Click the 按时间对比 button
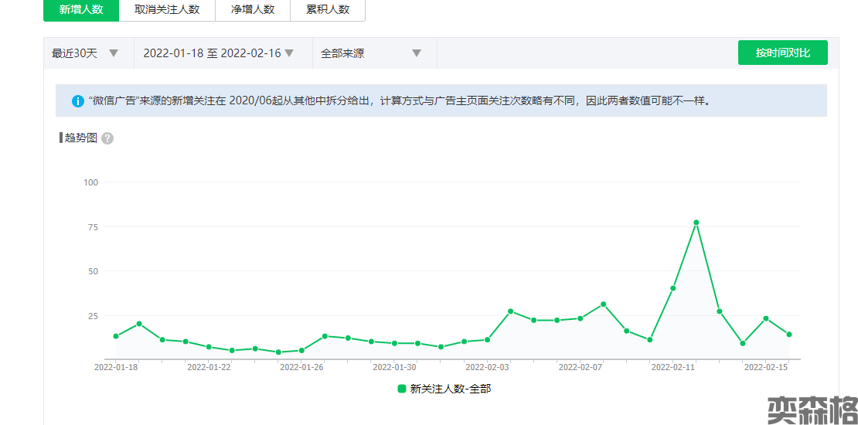Screen dimensions: 858x425 [782, 53]
